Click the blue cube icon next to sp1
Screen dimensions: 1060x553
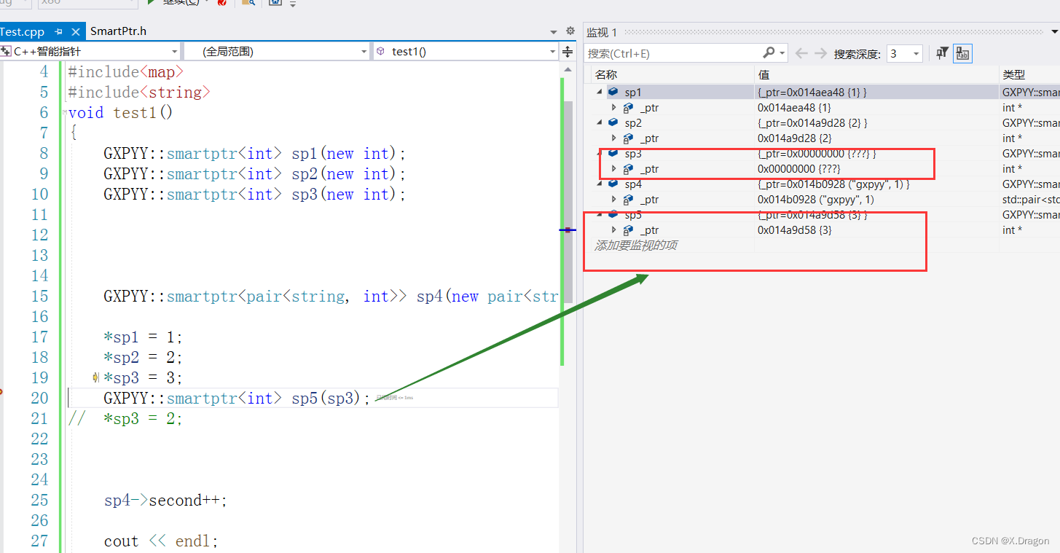[x=613, y=92]
